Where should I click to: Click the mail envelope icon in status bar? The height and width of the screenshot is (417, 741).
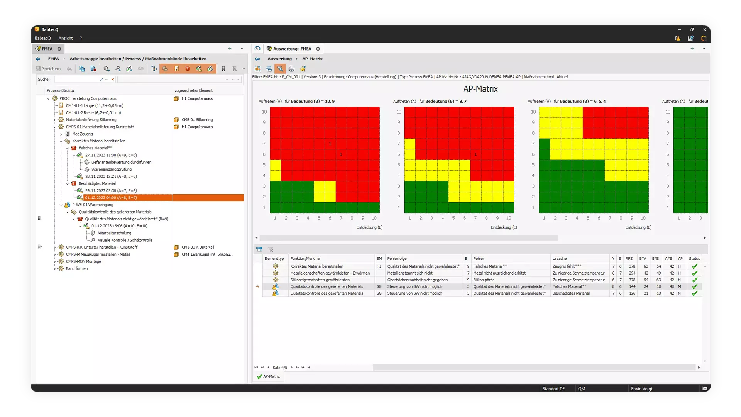pos(705,389)
